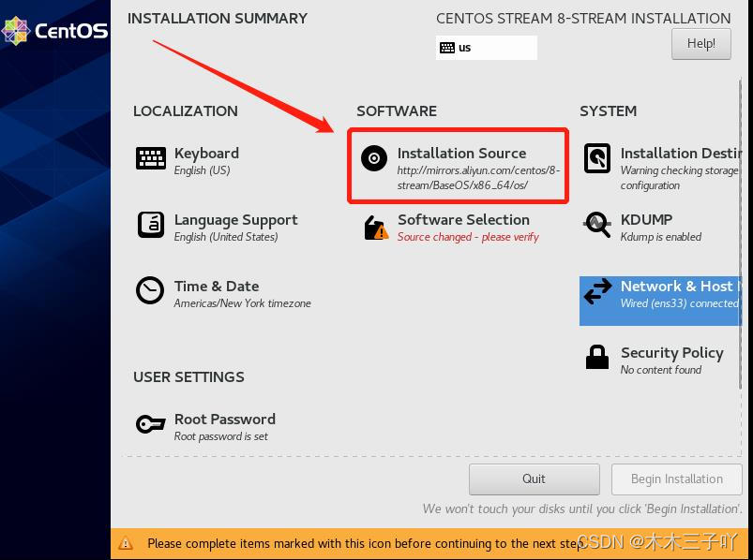This screenshot has height=560, width=753.
Task: Click the Security Policy padlock icon
Action: click(x=597, y=358)
